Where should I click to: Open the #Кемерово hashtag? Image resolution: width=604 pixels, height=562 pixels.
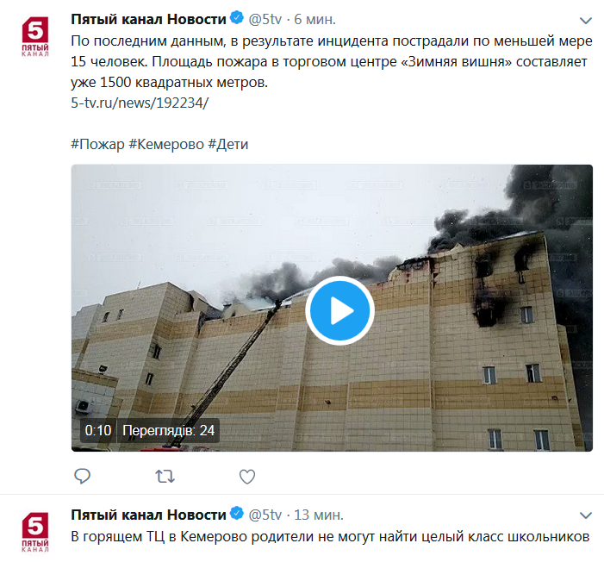166,144
